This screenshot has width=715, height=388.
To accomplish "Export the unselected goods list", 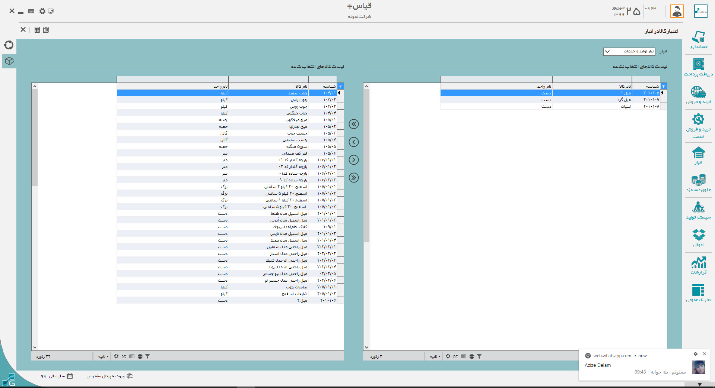I will tap(456, 356).
